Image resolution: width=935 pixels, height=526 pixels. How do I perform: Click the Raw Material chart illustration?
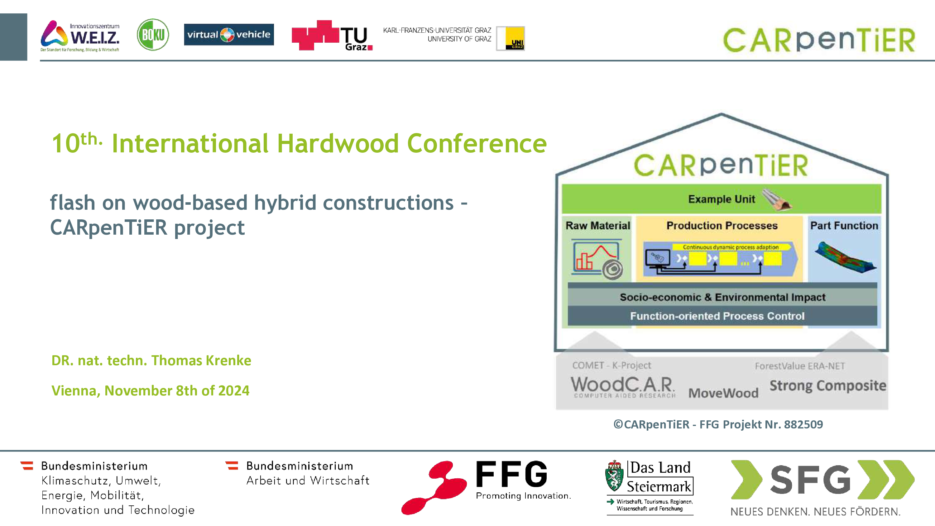point(597,259)
